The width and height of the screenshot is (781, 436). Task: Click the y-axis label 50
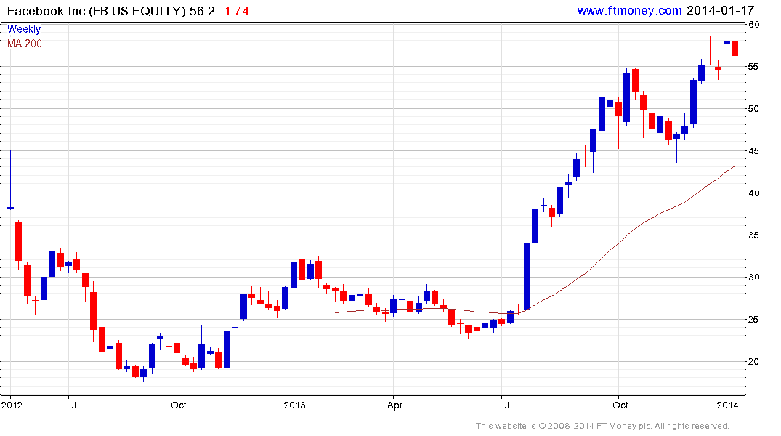(754, 109)
